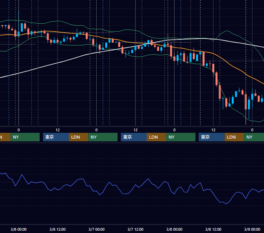Click the 3/7 12:00 date label

[135, 229]
